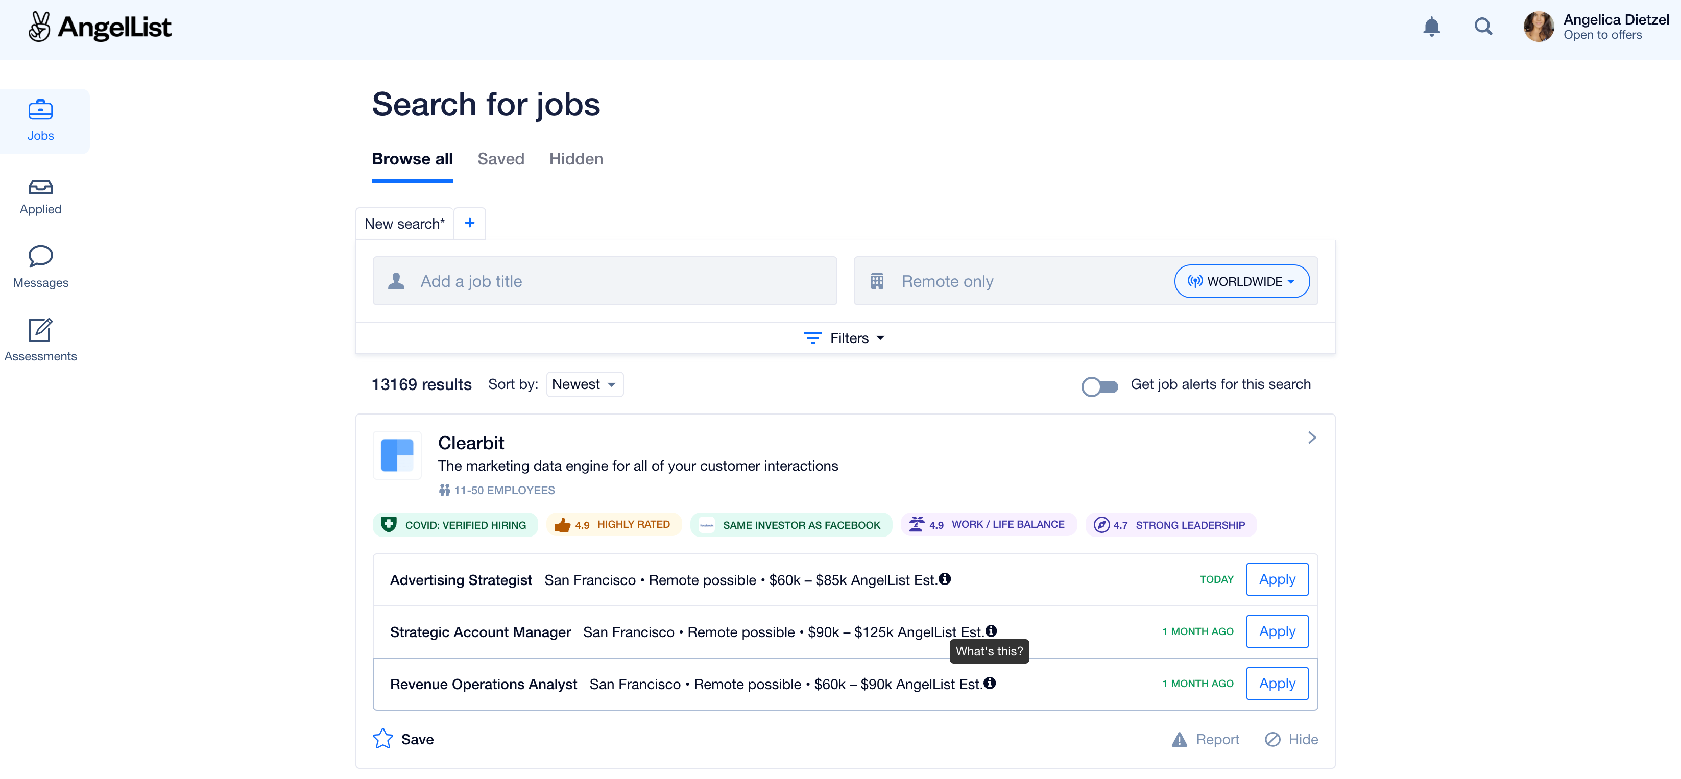The image size is (1681, 779).
Task: Click the Hide icon for Clearbit listing
Action: (x=1272, y=739)
